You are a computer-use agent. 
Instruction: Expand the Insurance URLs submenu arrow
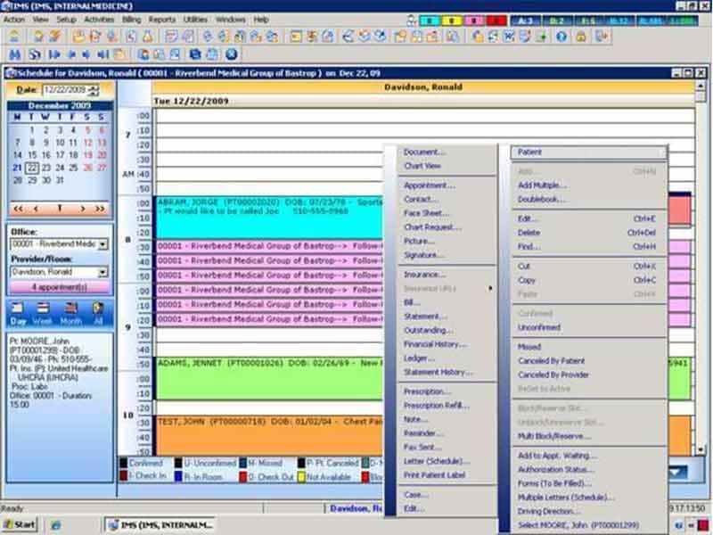490,288
